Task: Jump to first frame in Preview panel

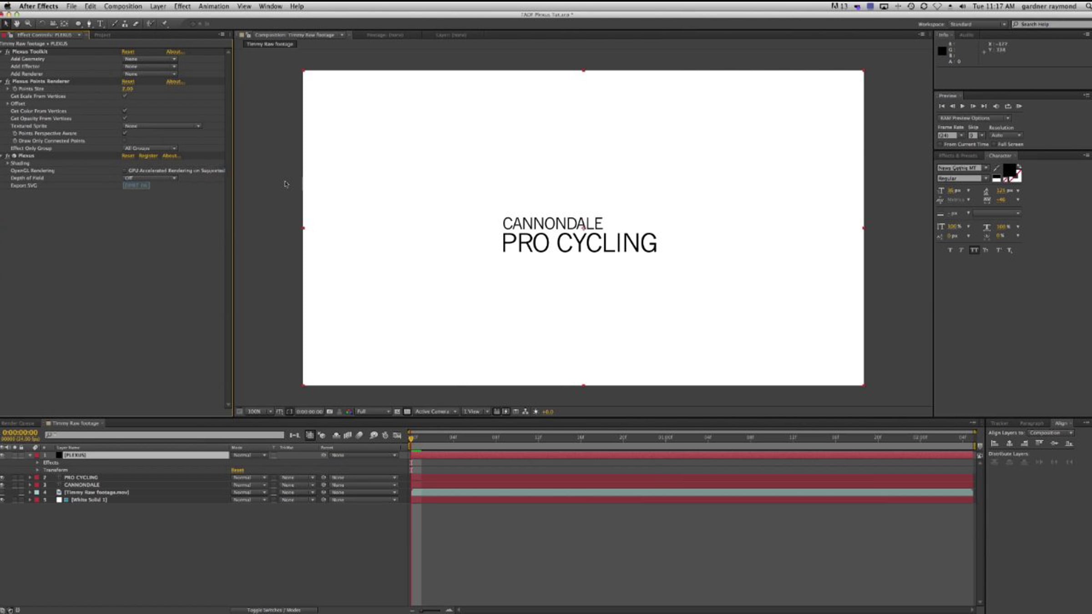Action: (x=941, y=106)
